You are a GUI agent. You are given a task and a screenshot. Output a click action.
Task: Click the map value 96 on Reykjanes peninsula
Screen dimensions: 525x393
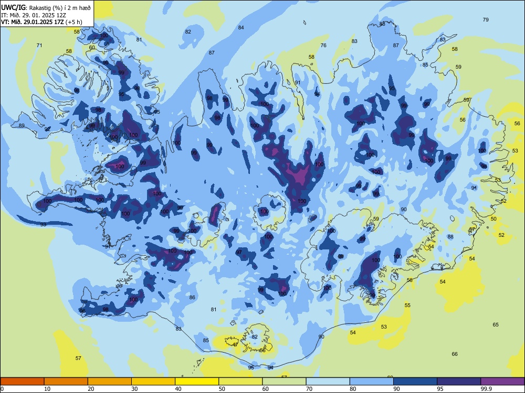(82, 311)
